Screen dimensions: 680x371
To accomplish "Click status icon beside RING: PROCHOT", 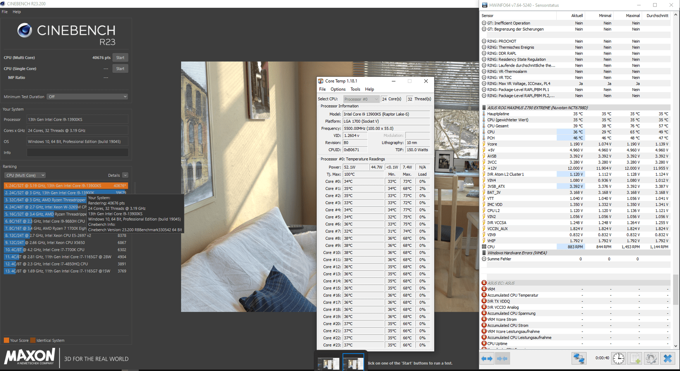I will [484, 41].
